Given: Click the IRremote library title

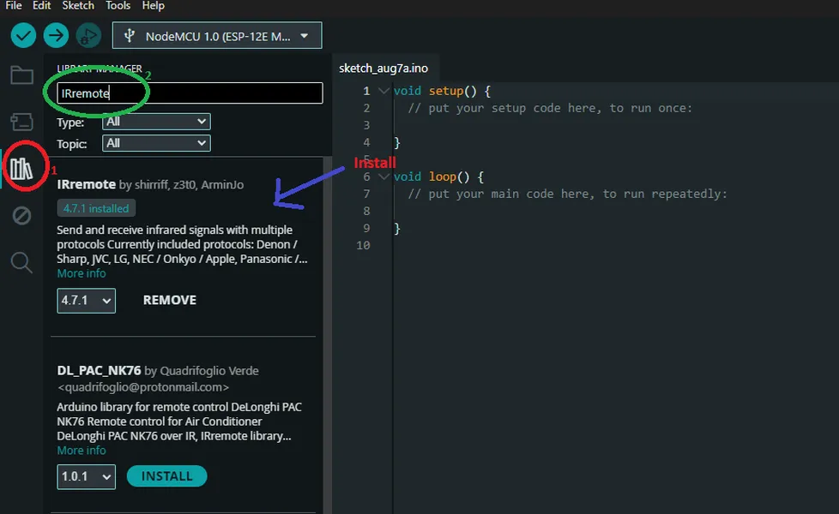Looking at the screenshot, I should 86,184.
